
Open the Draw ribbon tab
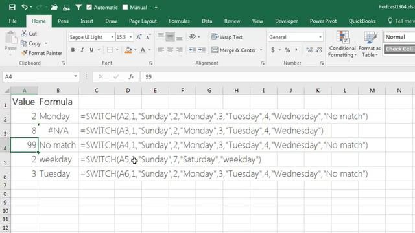coord(111,21)
